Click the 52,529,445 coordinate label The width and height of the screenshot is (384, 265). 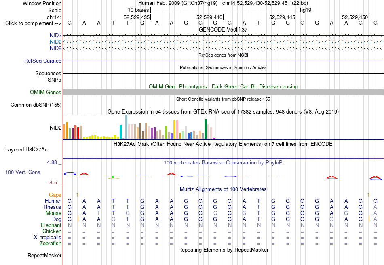click(x=282, y=17)
